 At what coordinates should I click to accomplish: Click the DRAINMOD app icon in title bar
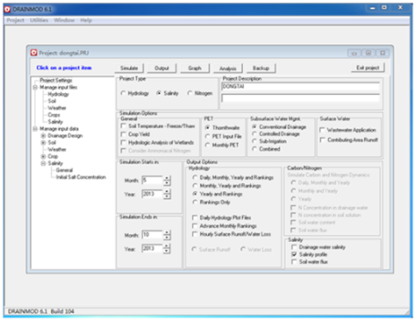(x=7, y=9)
